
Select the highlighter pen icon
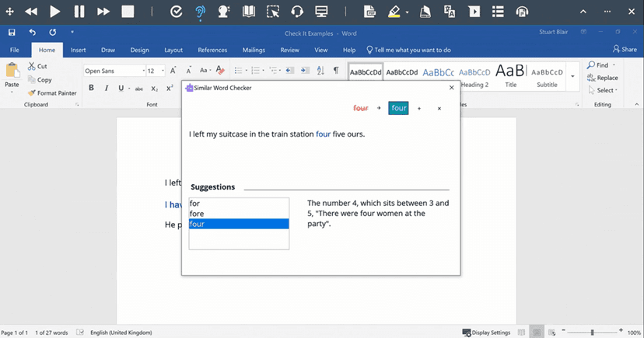click(x=394, y=12)
